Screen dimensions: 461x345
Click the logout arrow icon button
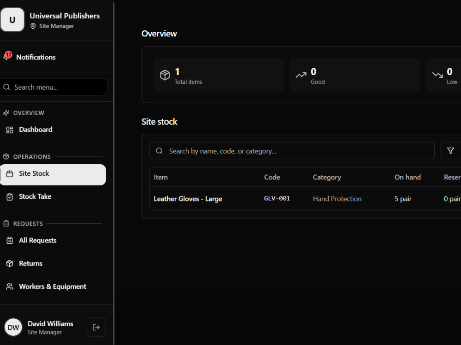pos(96,328)
